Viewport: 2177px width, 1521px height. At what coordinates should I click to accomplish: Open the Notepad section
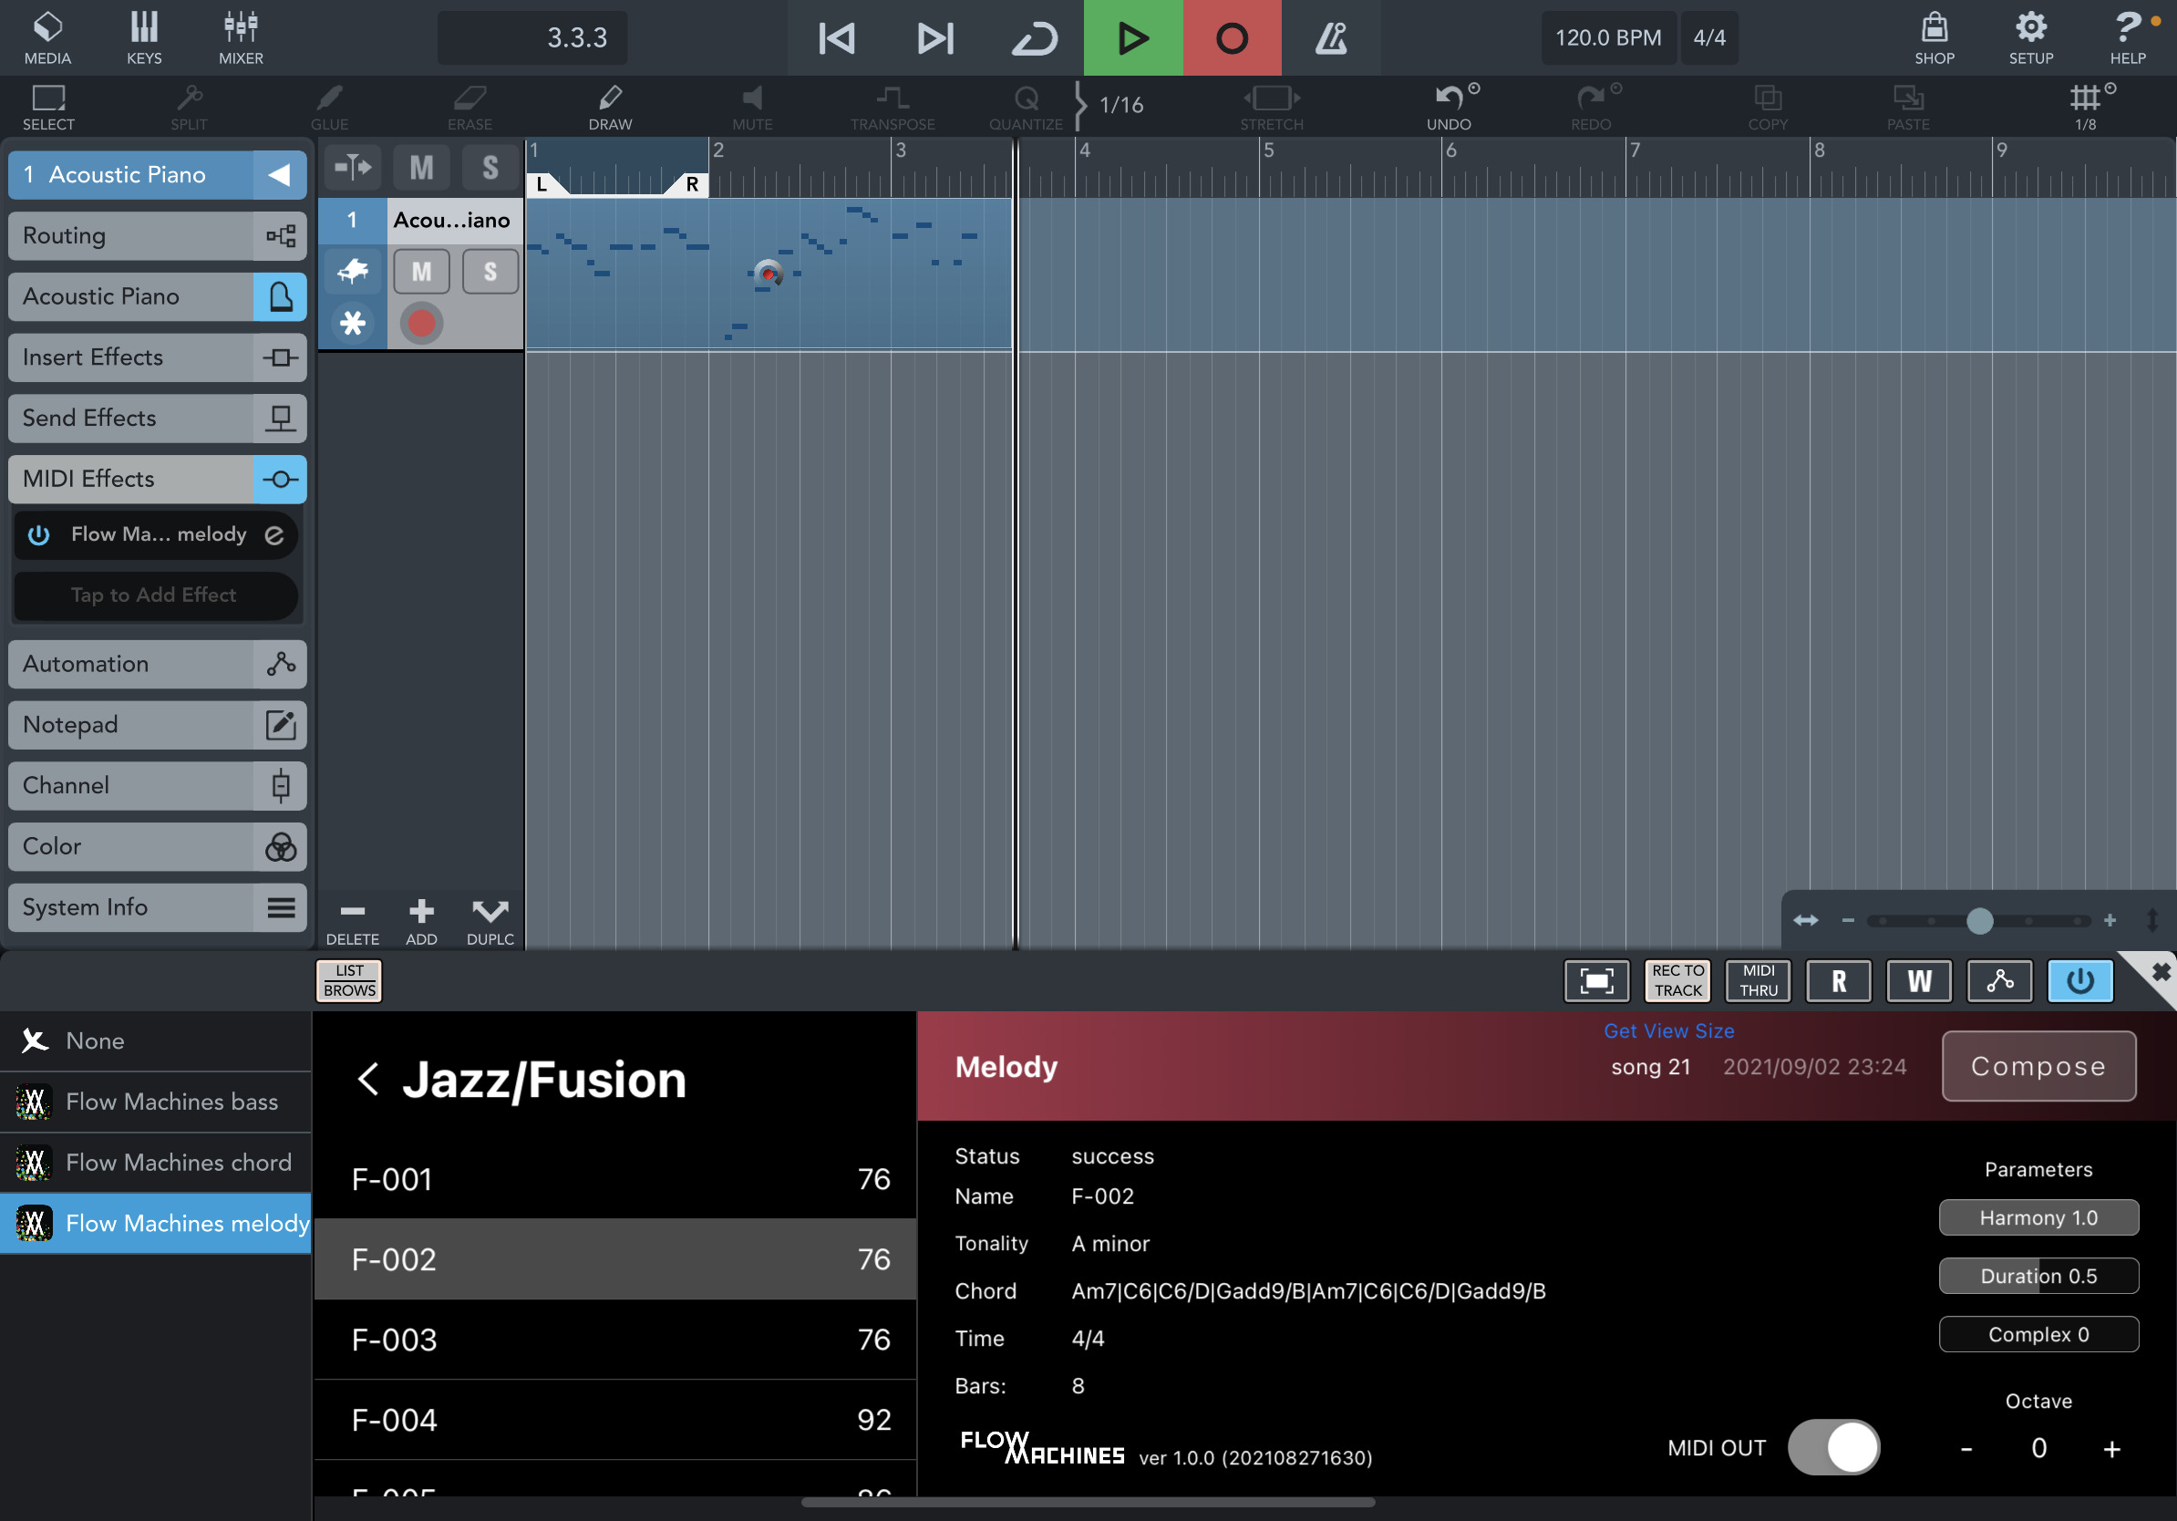click(158, 724)
